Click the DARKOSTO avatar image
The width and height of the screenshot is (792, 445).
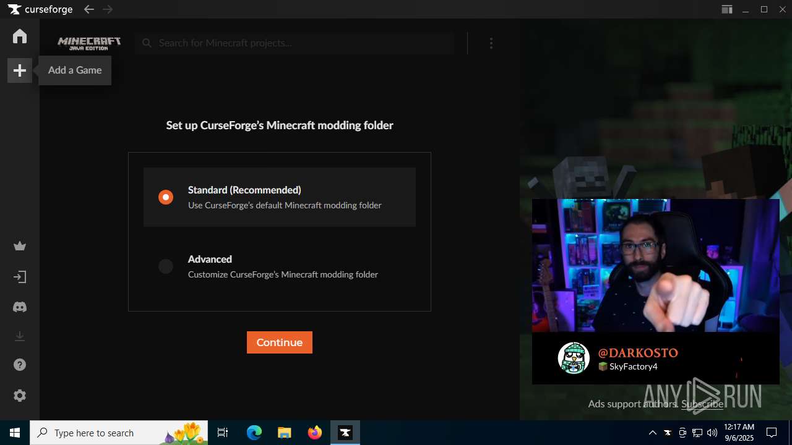point(574,358)
